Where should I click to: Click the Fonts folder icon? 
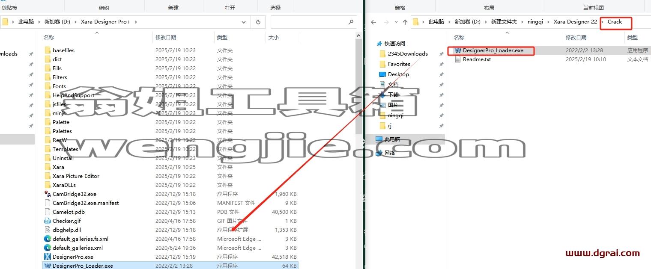48,86
